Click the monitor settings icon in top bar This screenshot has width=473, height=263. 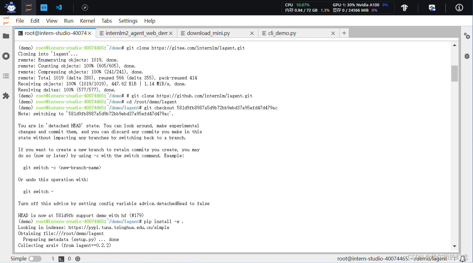tap(432, 8)
